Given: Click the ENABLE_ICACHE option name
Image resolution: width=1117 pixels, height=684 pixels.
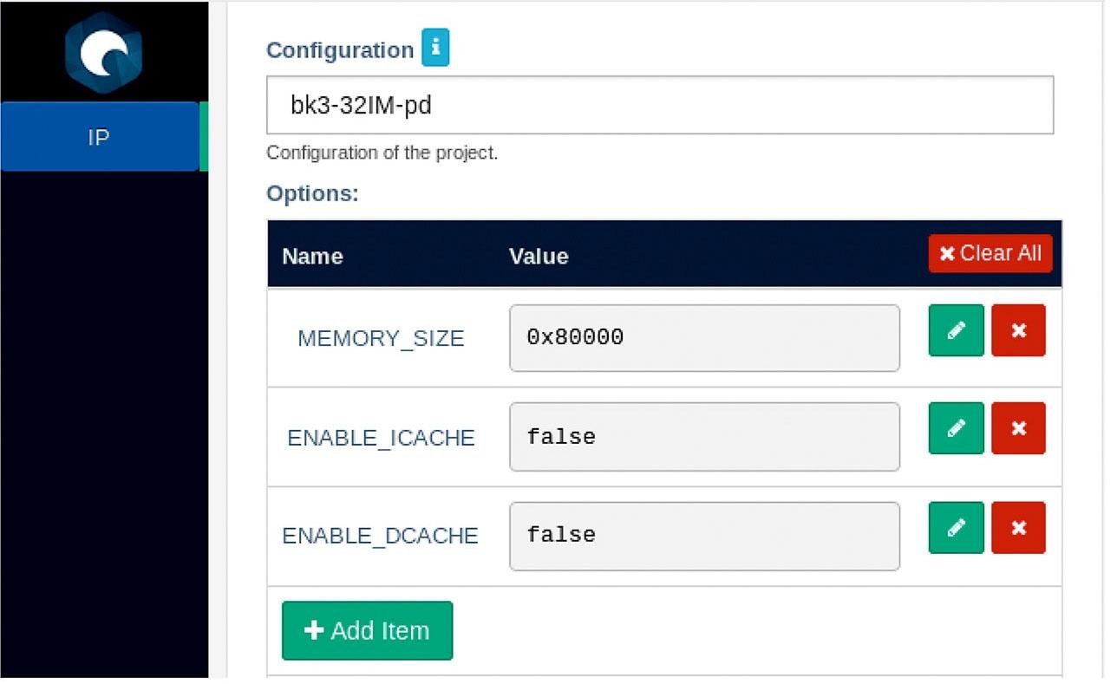Looking at the screenshot, I should coord(381,438).
